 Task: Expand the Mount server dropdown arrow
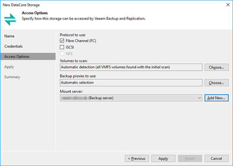pyautogui.click(x=199, y=98)
